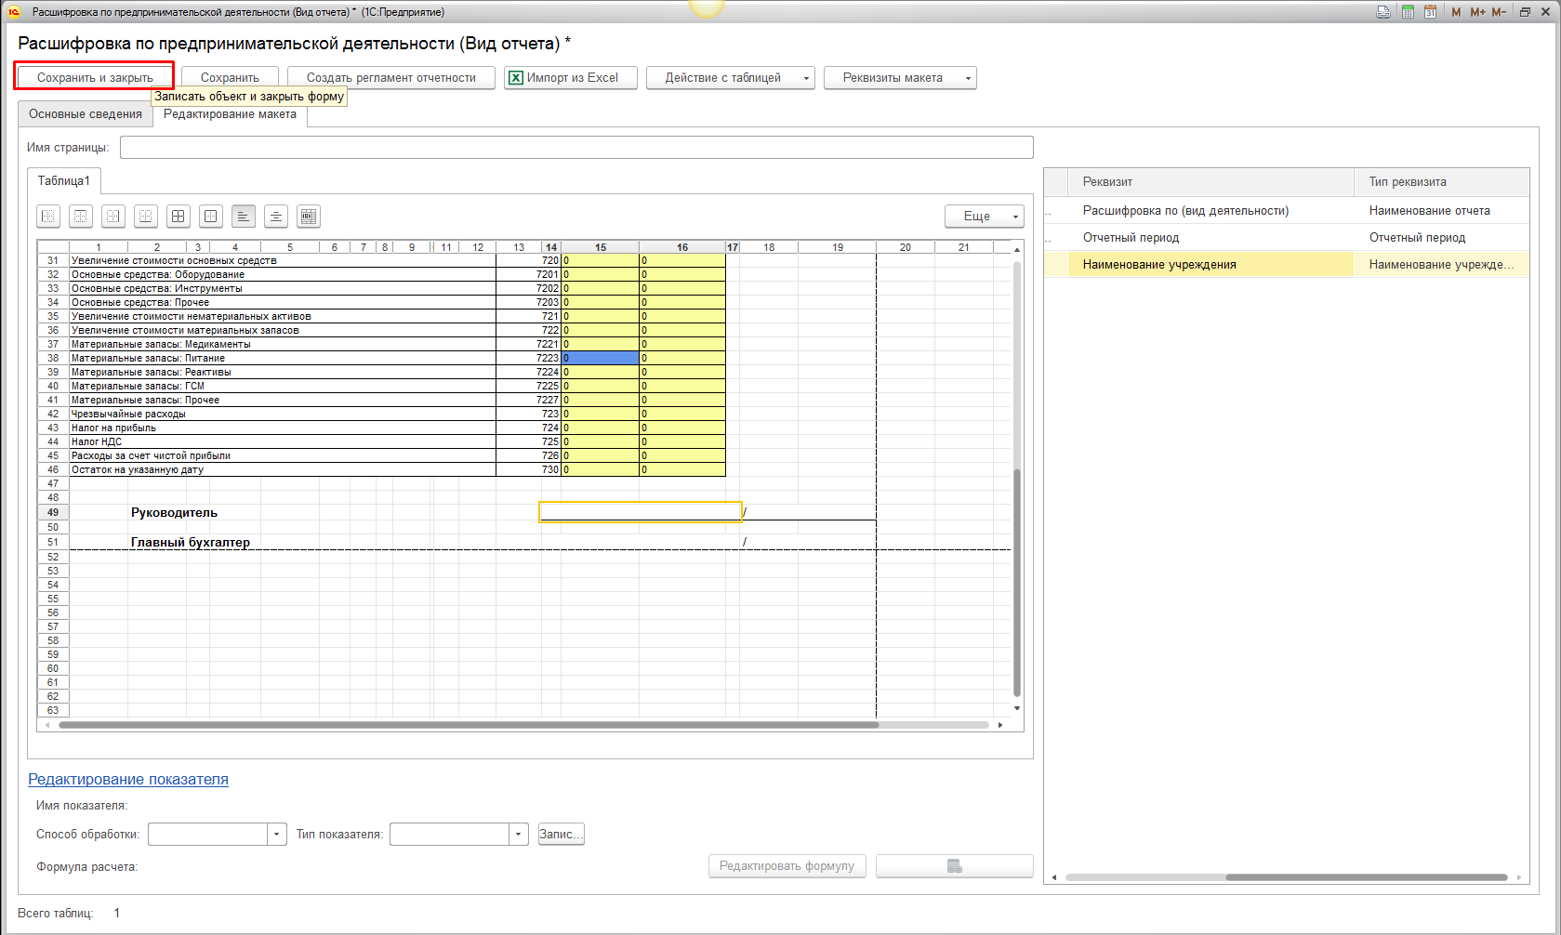This screenshot has height=935, width=1561.
Task: Select the 'Таблица1' sheet tab
Action: [x=64, y=181]
